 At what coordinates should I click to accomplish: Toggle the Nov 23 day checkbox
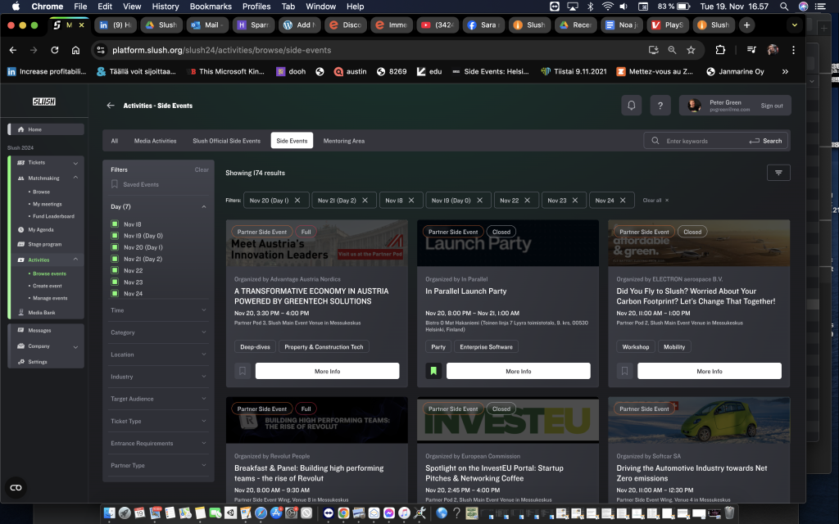click(x=116, y=282)
